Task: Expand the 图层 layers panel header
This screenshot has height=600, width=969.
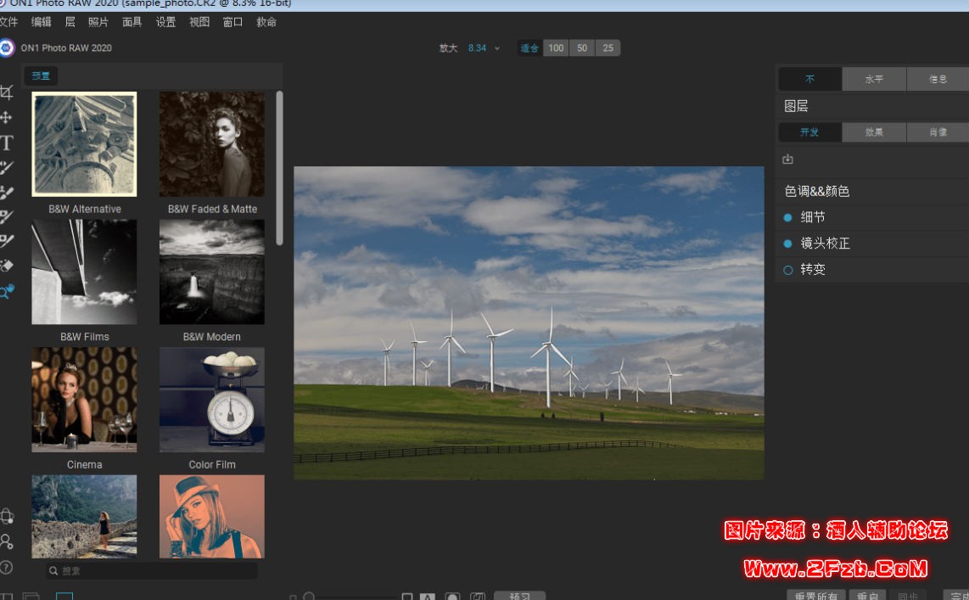Action: 796,106
